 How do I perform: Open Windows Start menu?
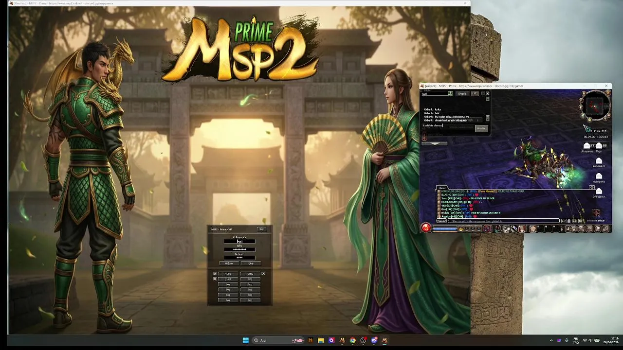coord(245,340)
